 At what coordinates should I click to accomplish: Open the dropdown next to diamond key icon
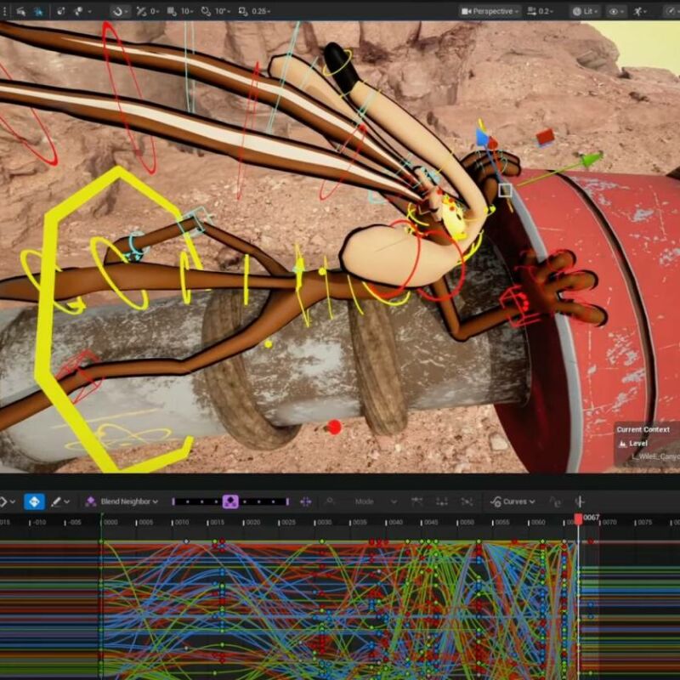13,501
